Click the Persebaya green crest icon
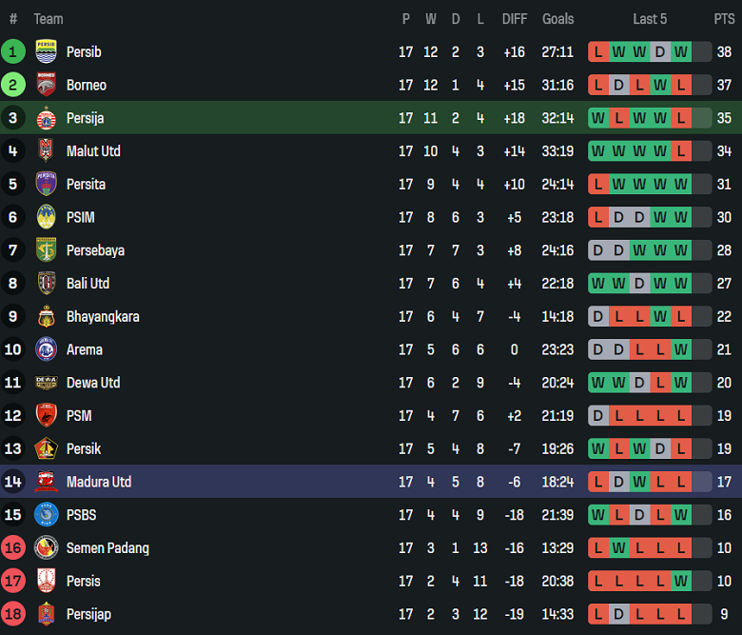 (46, 250)
